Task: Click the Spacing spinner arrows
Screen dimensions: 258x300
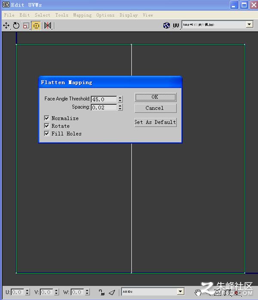Action: coord(120,107)
